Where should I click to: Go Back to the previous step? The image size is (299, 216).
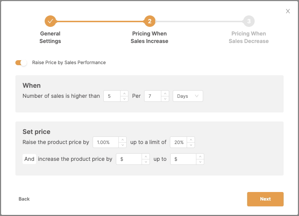point(24,199)
